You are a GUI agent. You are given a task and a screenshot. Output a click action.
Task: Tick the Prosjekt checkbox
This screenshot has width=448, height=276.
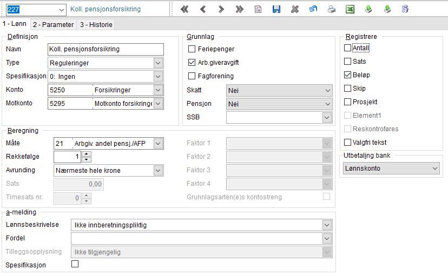click(347, 102)
